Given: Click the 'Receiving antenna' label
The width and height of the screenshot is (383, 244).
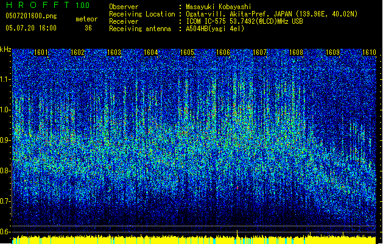Looking at the screenshot, I should [x=140, y=29].
